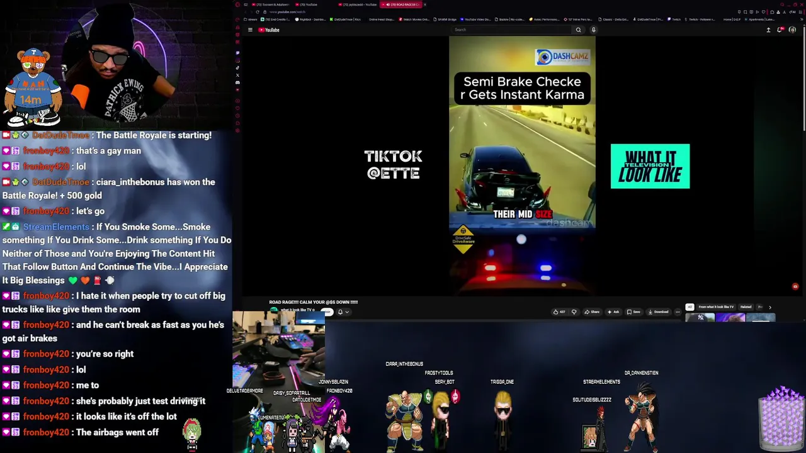Expand the notification bell dropdown chevron
This screenshot has width=806, height=453.
pos(348,312)
